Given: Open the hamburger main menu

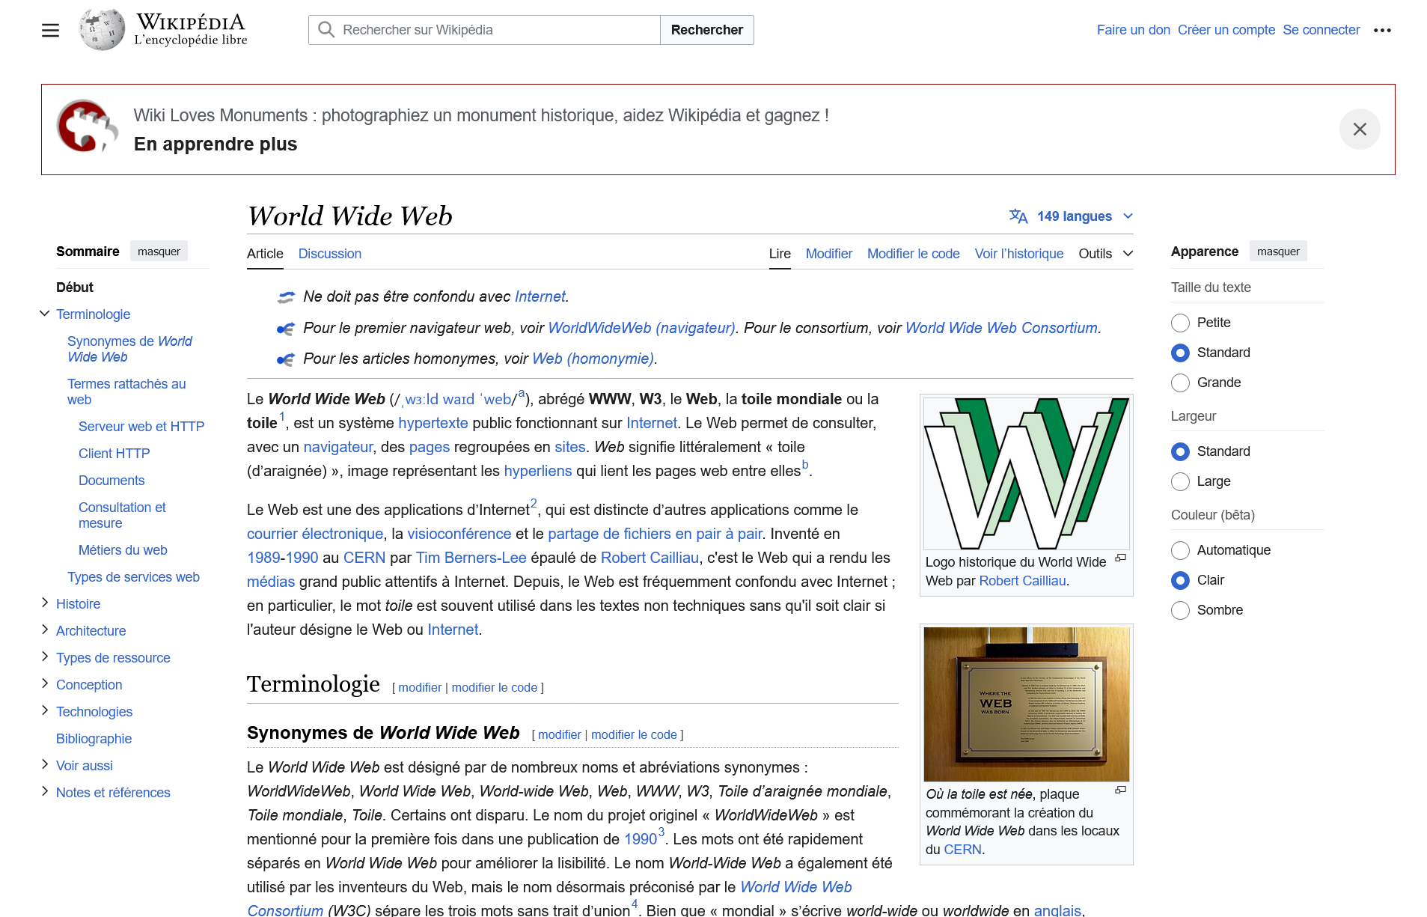Looking at the screenshot, I should click(x=50, y=30).
